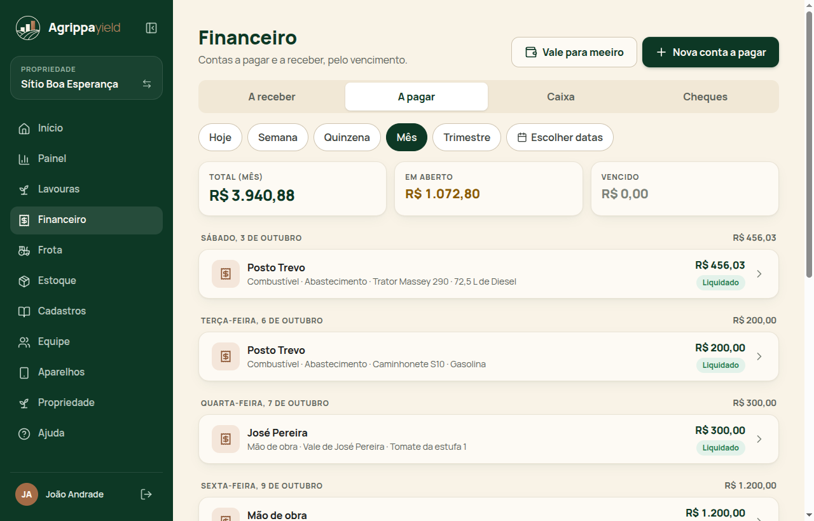This screenshot has height=521, width=814.
Task: Open chevron on Posto Trevo R$ 456,03 entry
Action: (759, 274)
